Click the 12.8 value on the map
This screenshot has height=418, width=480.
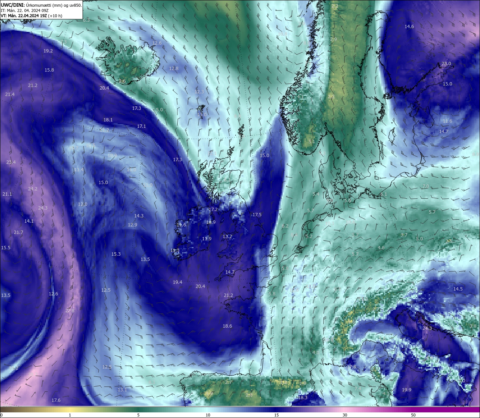[174, 69]
